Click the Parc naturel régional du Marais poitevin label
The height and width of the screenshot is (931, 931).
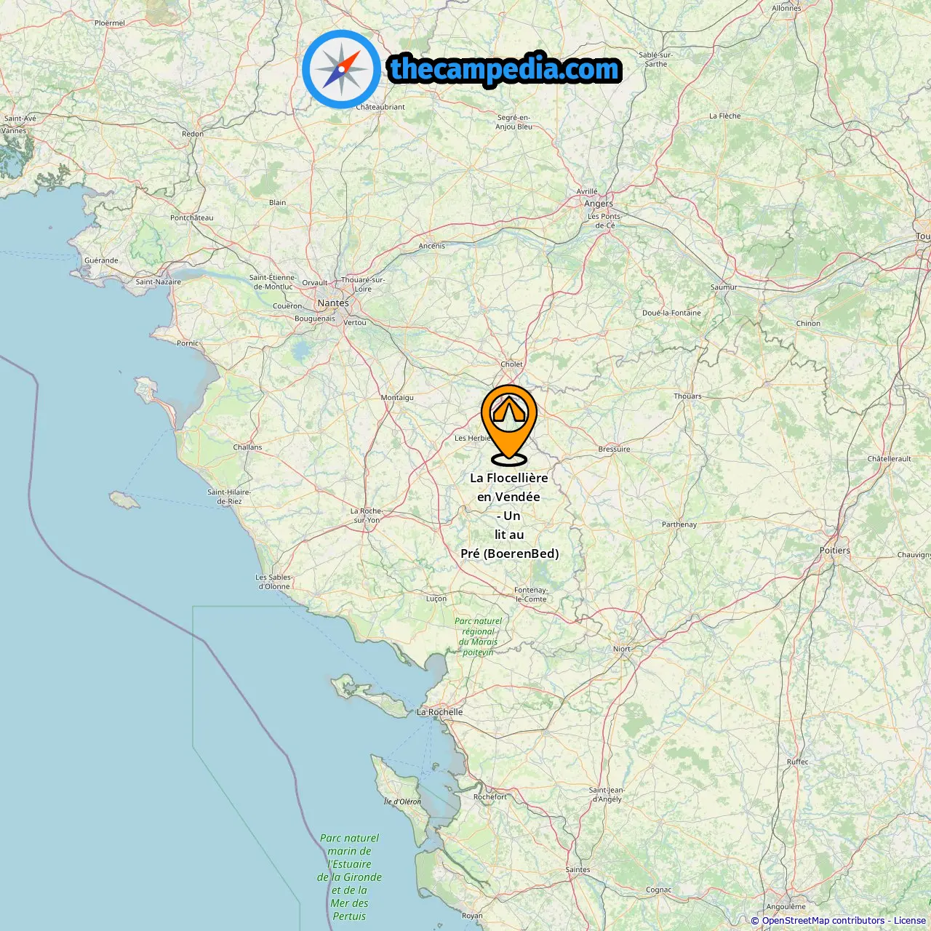click(478, 636)
